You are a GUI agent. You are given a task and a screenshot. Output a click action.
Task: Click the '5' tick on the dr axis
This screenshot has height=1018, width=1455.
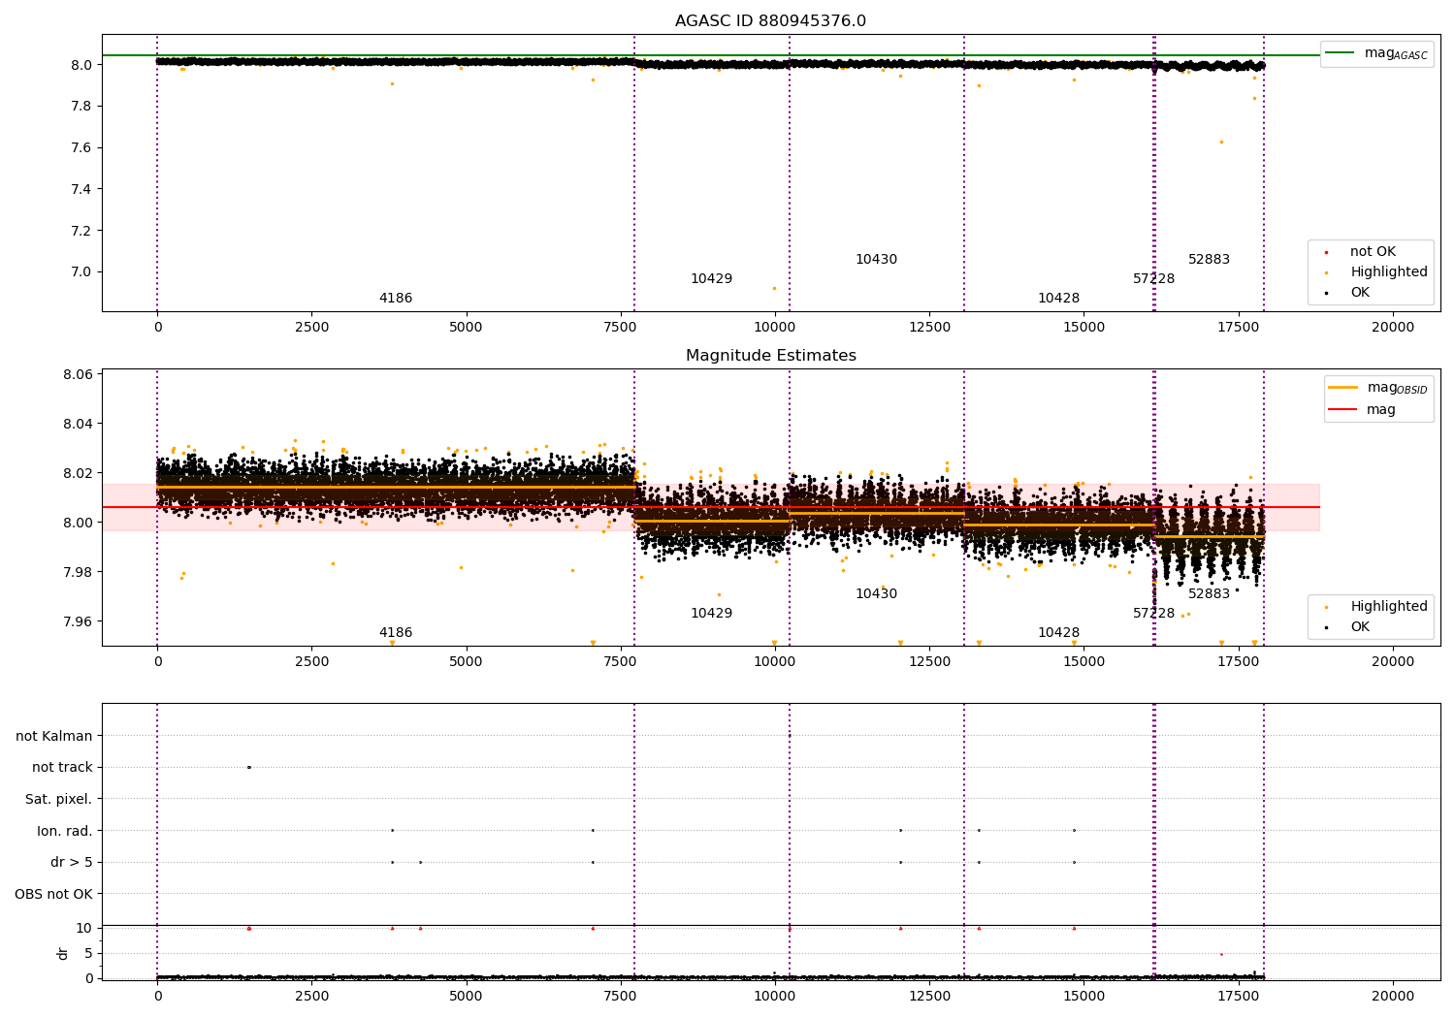88,954
